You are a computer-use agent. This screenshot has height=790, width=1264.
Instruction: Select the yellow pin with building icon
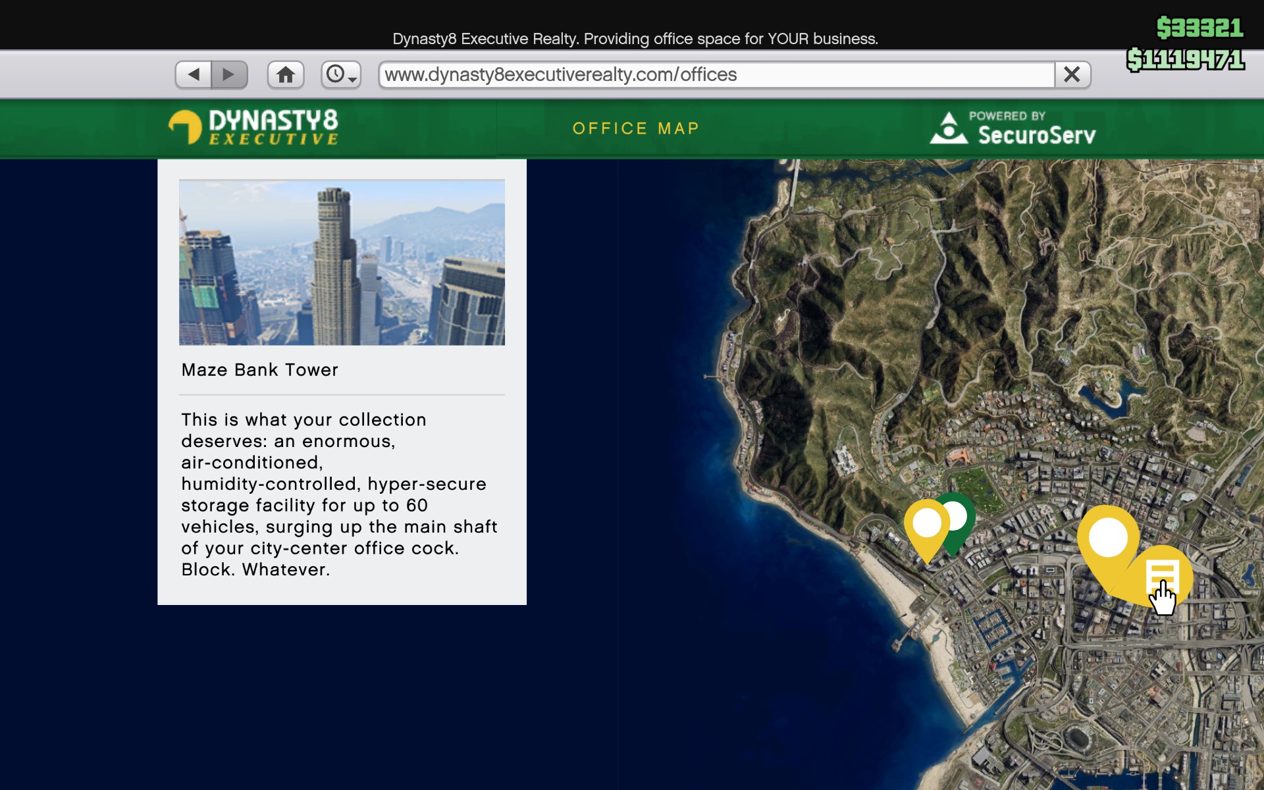click(x=1163, y=577)
